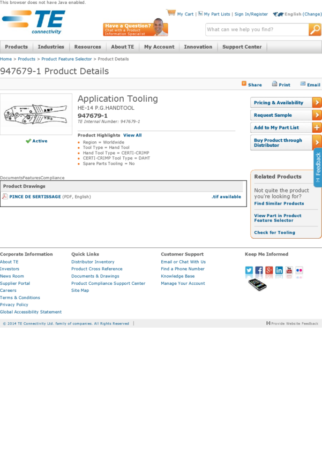The height and width of the screenshot is (455, 322).
Task: Open the About TE menu
Action: (x=123, y=47)
